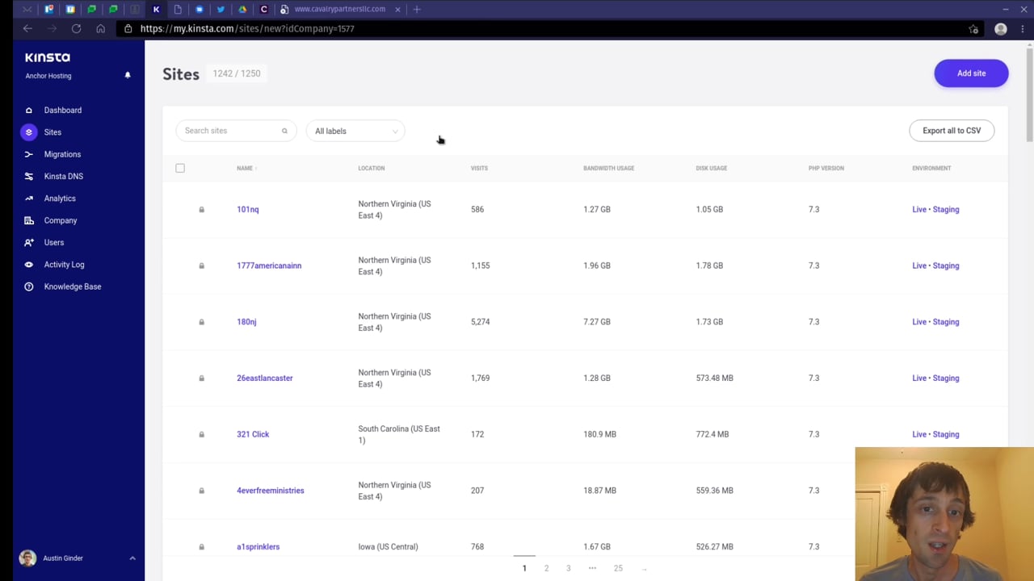Close the cavalrypartnersllc.com tab
The width and height of the screenshot is (1034, 581).
click(397, 10)
